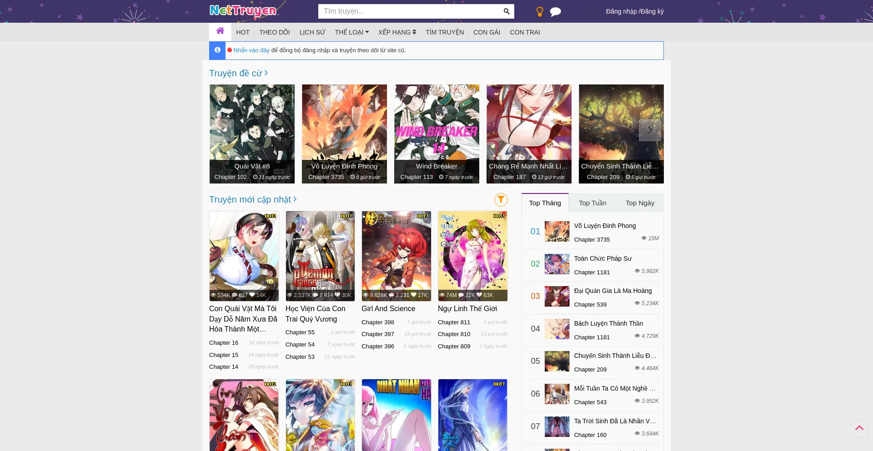Viewport: 873px width, 451px height.
Task: Click the scroll-to-top arrow button
Action: [x=859, y=428]
